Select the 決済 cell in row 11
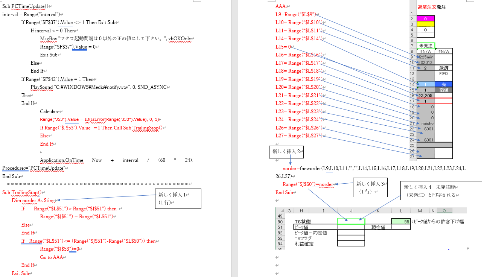The image size is (484, 277). 443,68
